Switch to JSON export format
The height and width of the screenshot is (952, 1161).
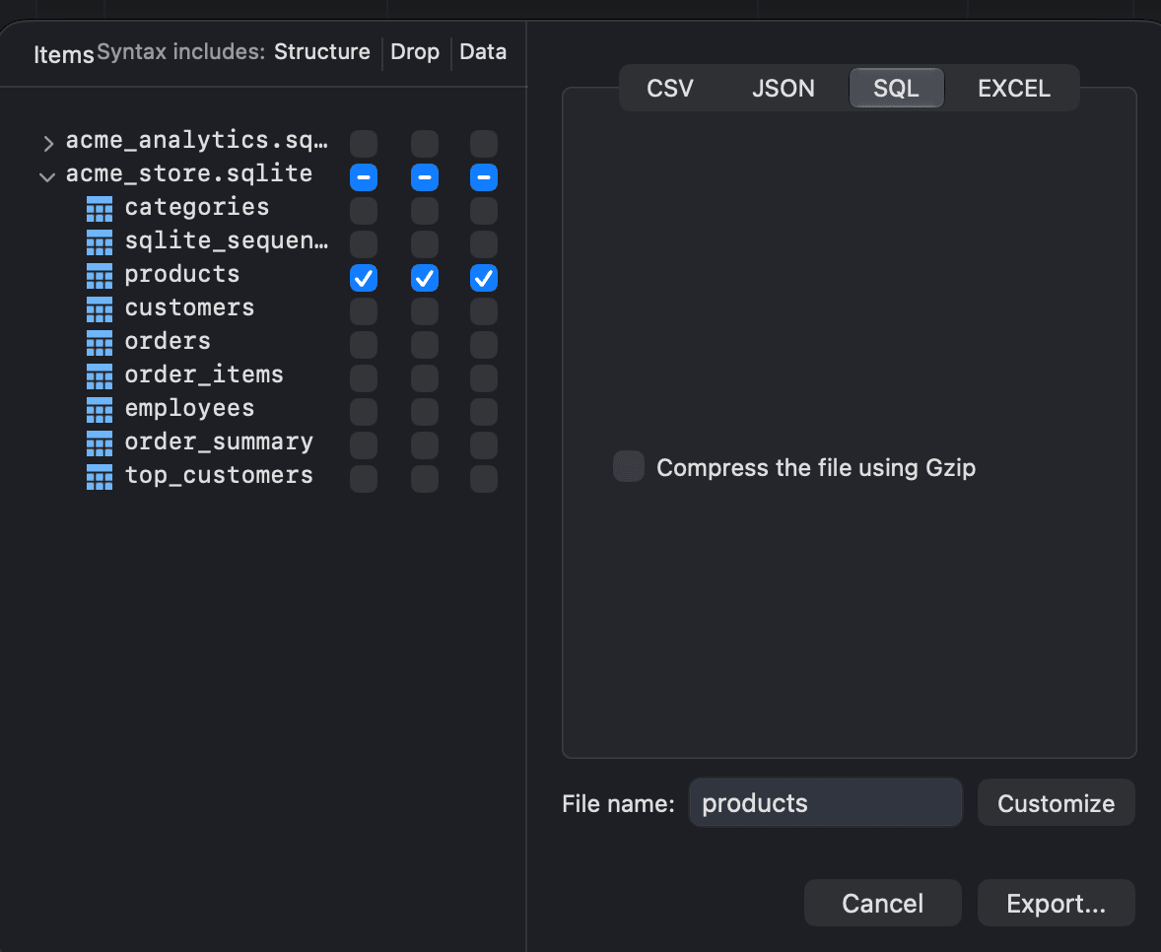(783, 88)
